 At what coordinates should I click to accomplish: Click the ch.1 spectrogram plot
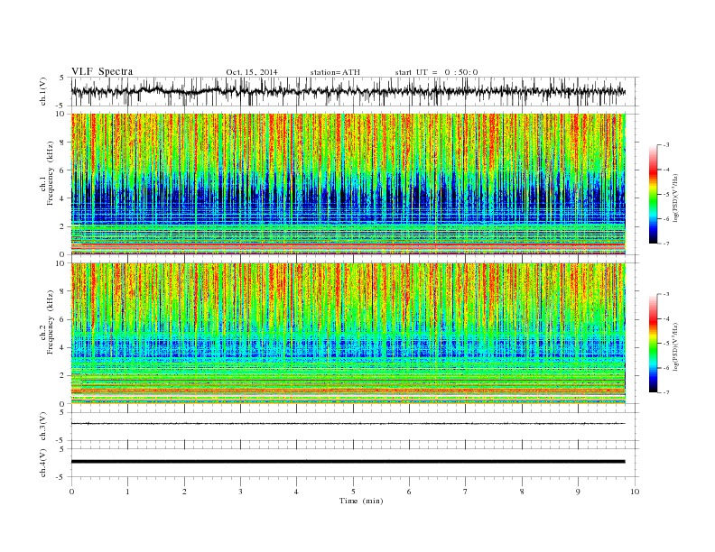pos(348,184)
